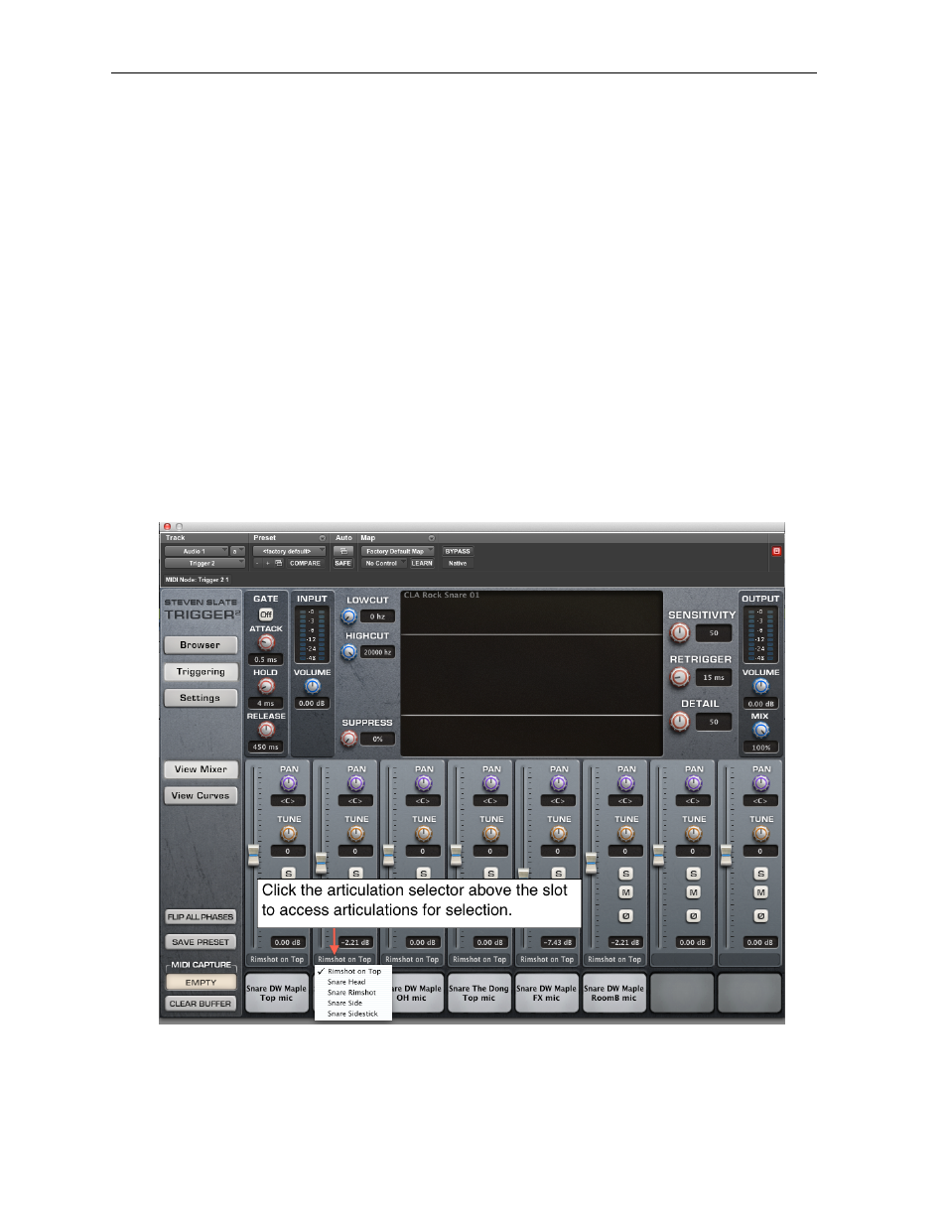Adjust the HIGHCUT filter knob
Screen dimensions: 947x1226
(349, 652)
